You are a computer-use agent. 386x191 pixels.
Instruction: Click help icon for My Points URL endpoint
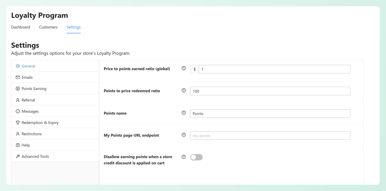coord(184,134)
